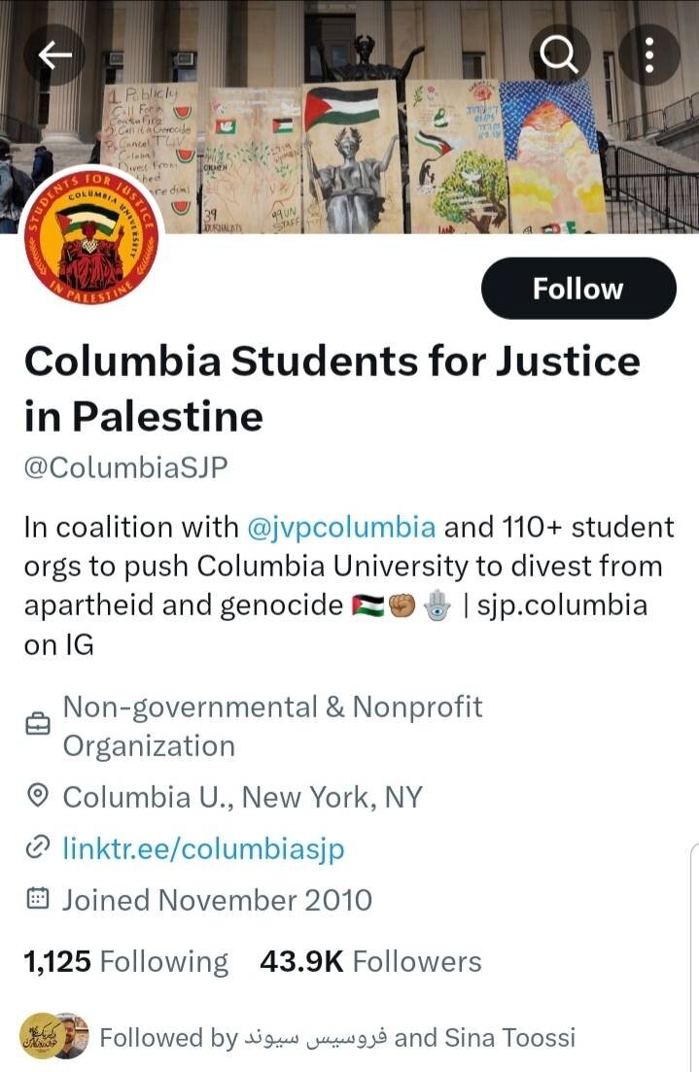This screenshot has height=1072, width=699.
Task: Click the @ColumbiaSJP handle
Action: point(125,467)
